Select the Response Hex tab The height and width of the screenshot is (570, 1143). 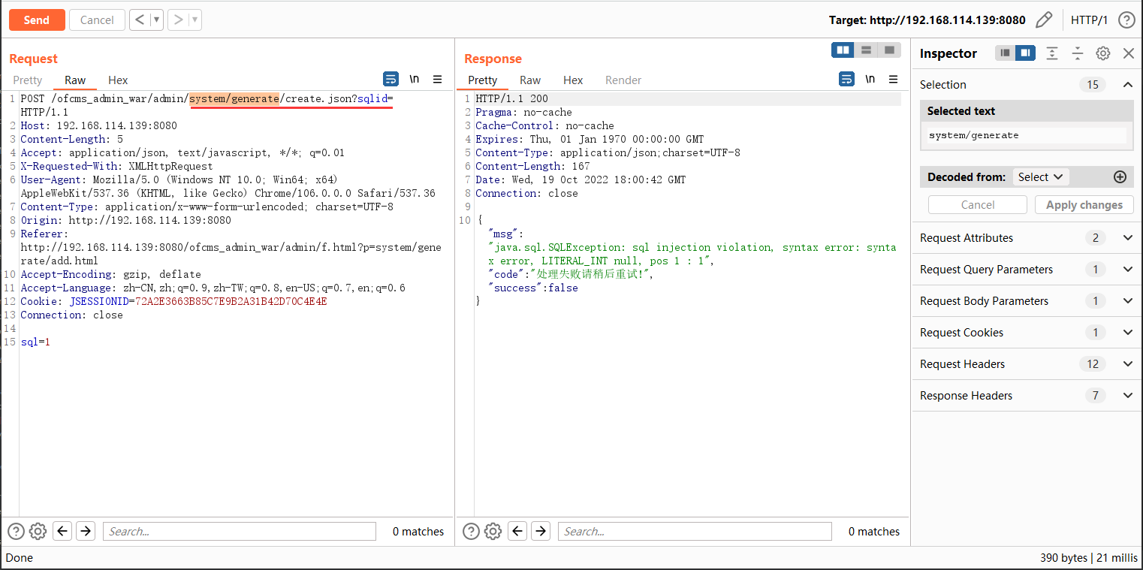click(573, 80)
